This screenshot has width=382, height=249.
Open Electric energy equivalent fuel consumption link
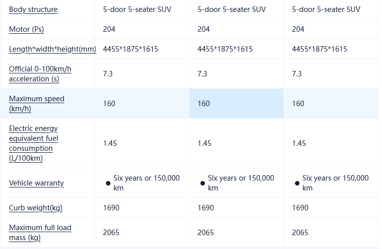click(x=33, y=143)
